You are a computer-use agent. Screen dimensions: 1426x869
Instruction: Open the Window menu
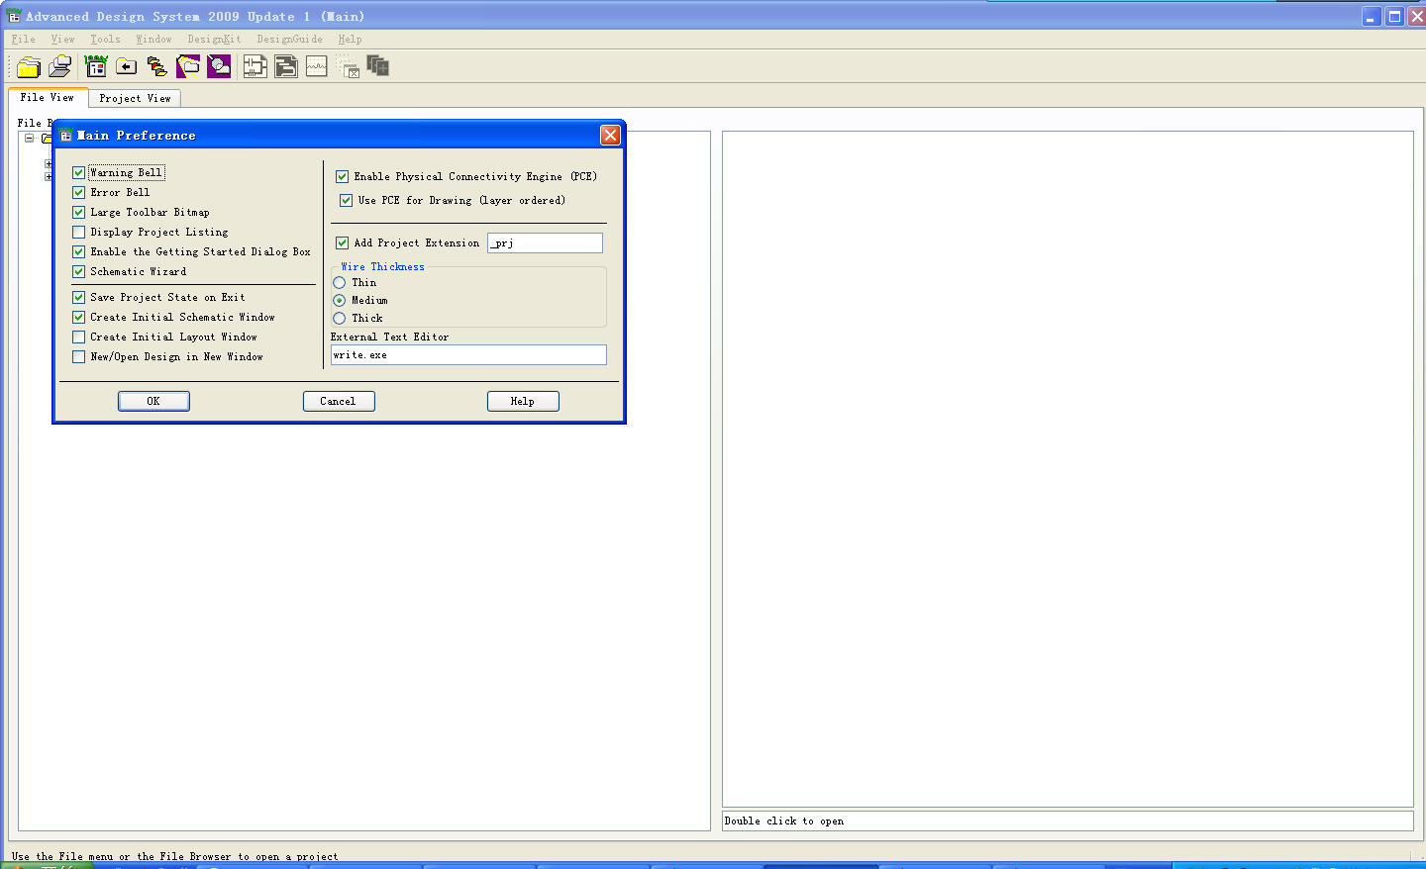coord(153,39)
